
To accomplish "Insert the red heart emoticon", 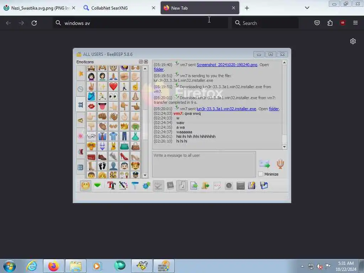I will pos(113,86).
